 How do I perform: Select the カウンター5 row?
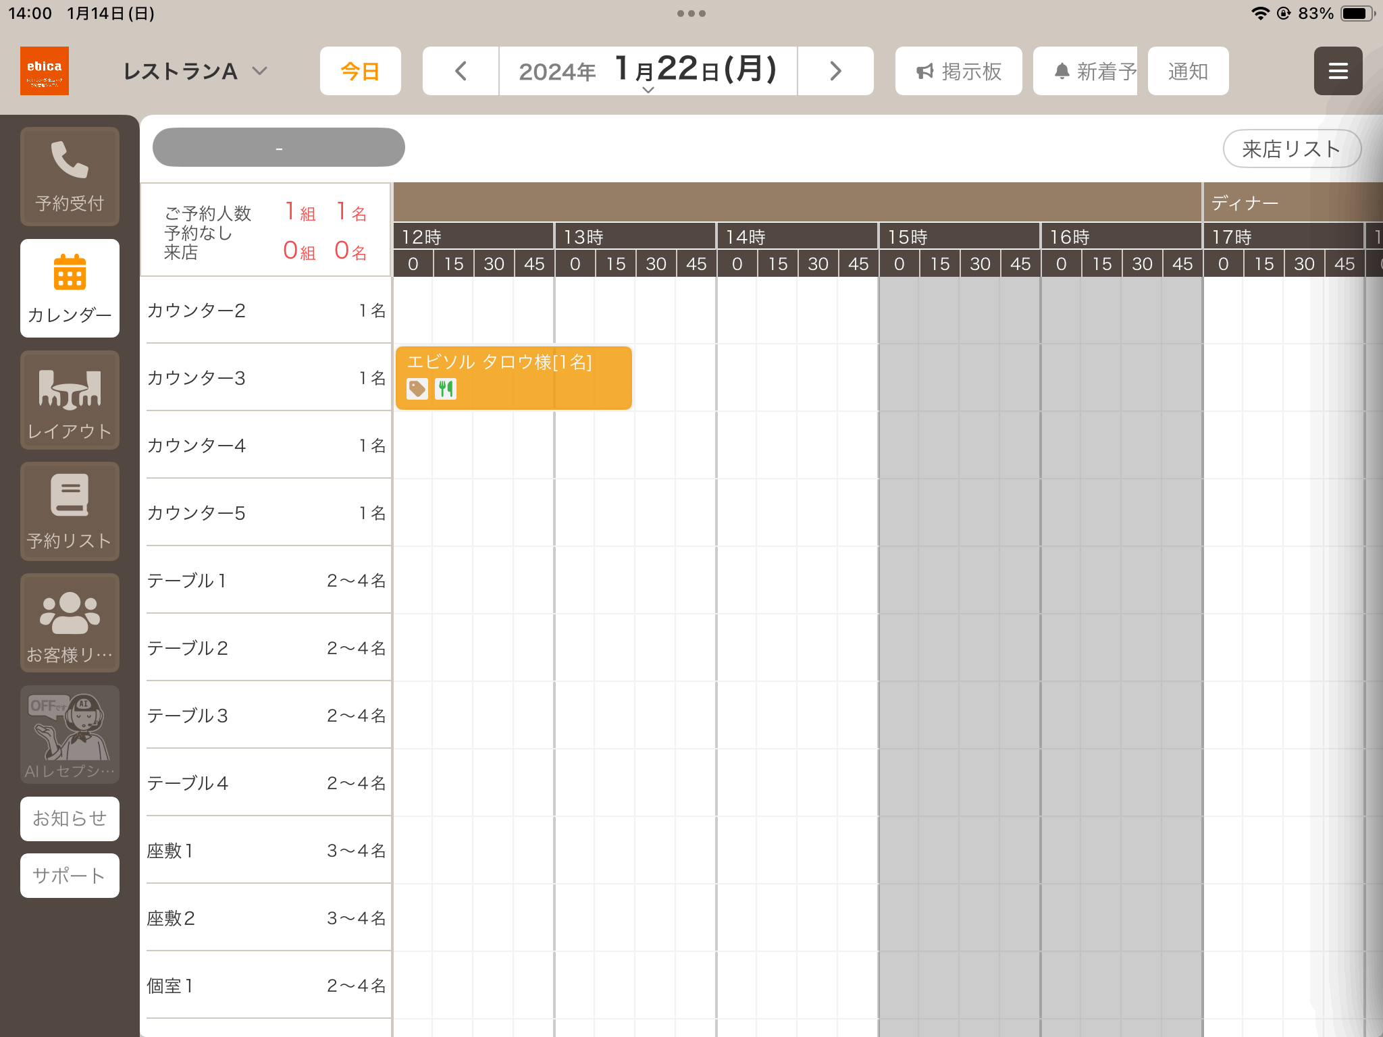[266, 513]
